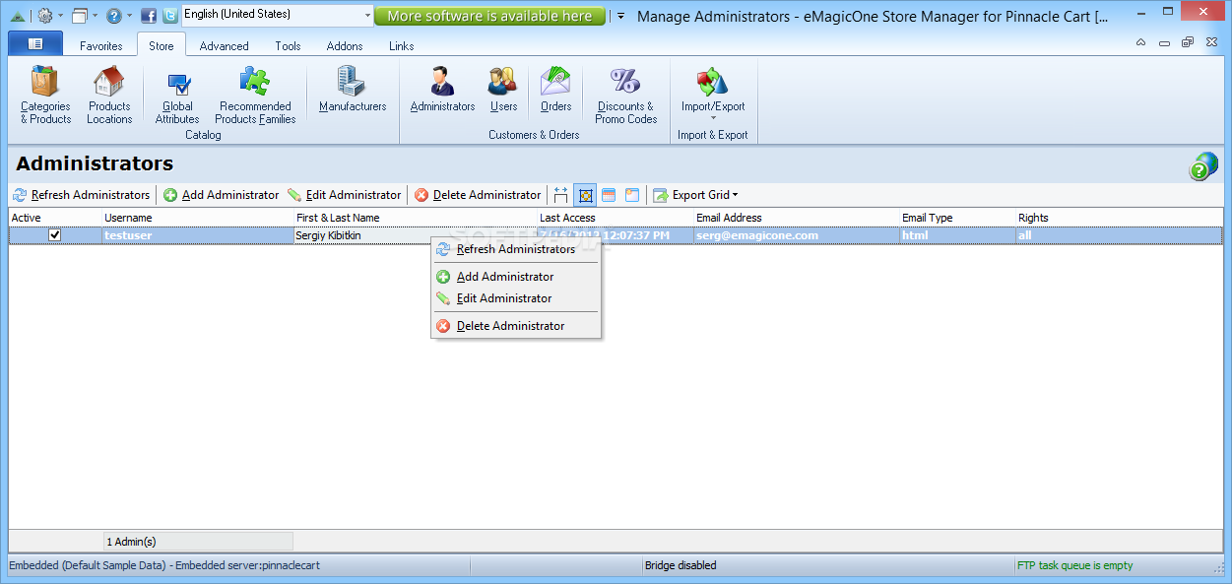The width and height of the screenshot is (1232, 584).
Task: Click FTP task queue is empty status
Action: click(x=1074, y=565)
